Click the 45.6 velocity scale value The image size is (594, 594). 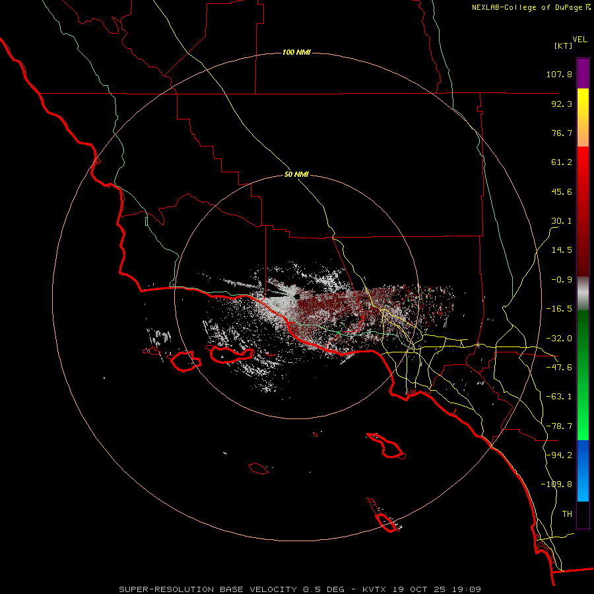[x=562, y=191]
